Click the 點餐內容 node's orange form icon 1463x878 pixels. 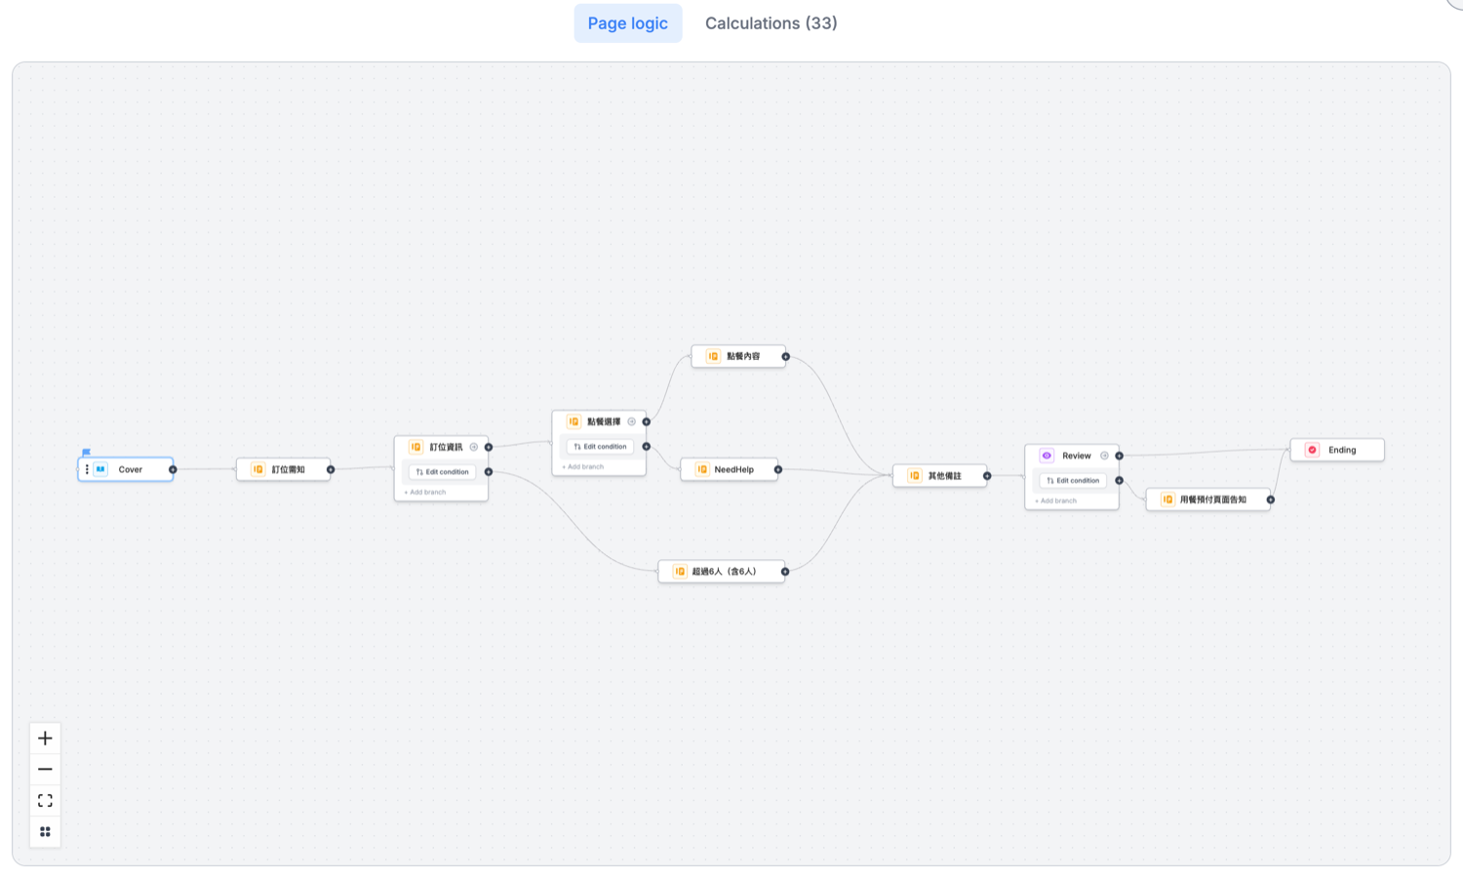[713, 356]
